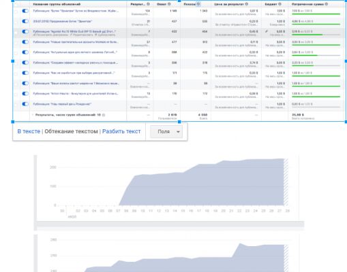Click the 'Название группы объявлений' column header
Screen dimensions: 347x272
pos(57,4)
